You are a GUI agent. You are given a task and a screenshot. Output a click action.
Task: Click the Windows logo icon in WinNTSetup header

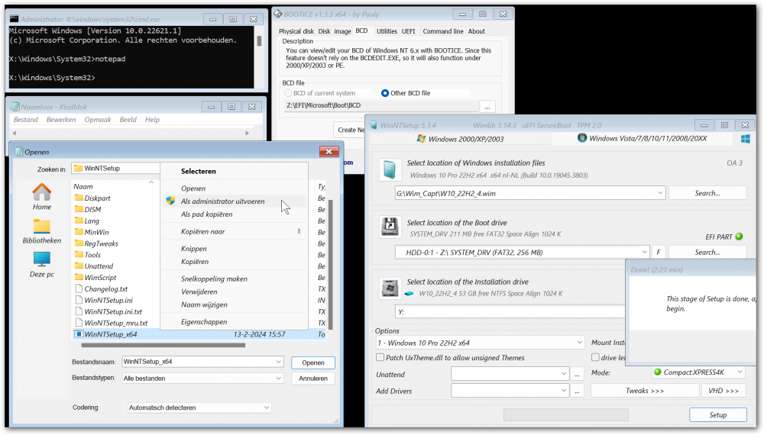point(745,139)
